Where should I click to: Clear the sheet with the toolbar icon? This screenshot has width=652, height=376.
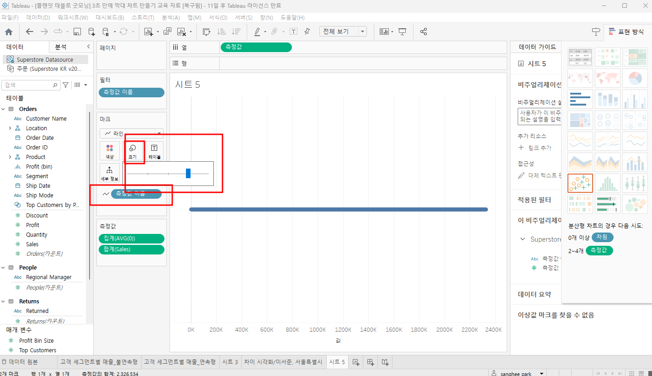click(181, 32)
